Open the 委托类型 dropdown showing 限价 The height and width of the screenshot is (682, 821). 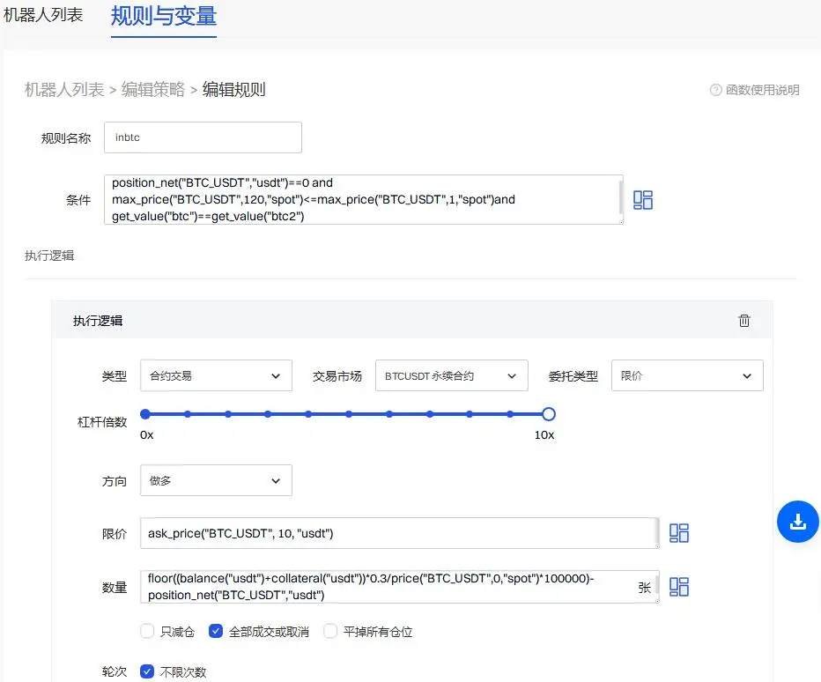coord(687,375)
